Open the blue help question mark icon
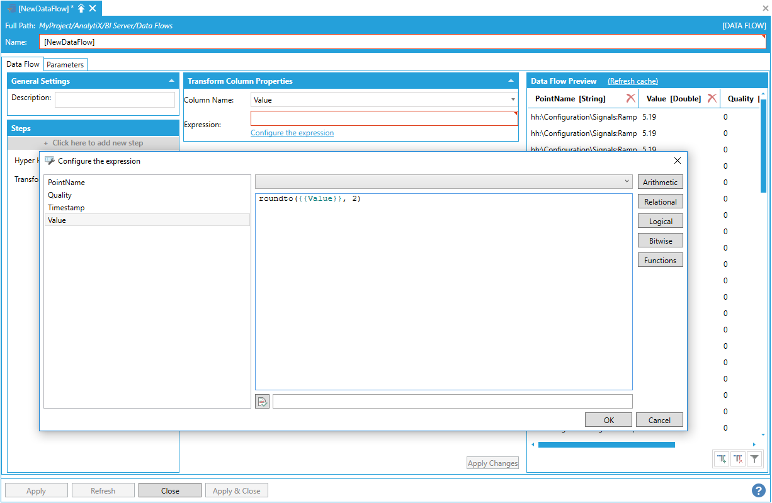 758,490
